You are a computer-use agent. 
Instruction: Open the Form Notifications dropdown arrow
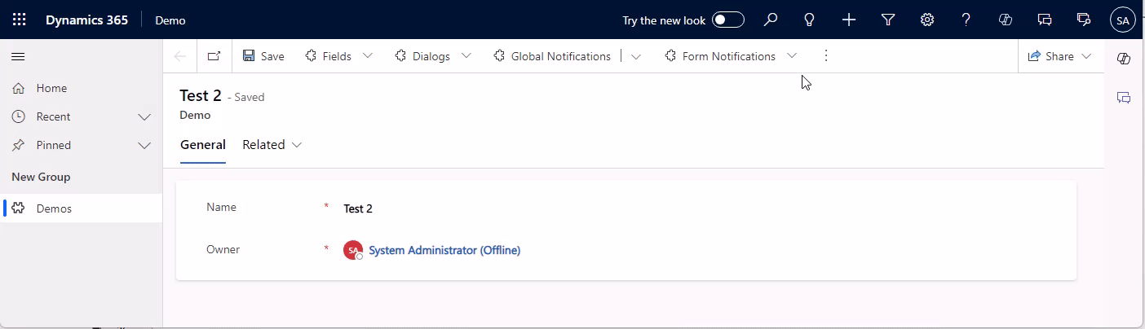(x=792, y=56)
